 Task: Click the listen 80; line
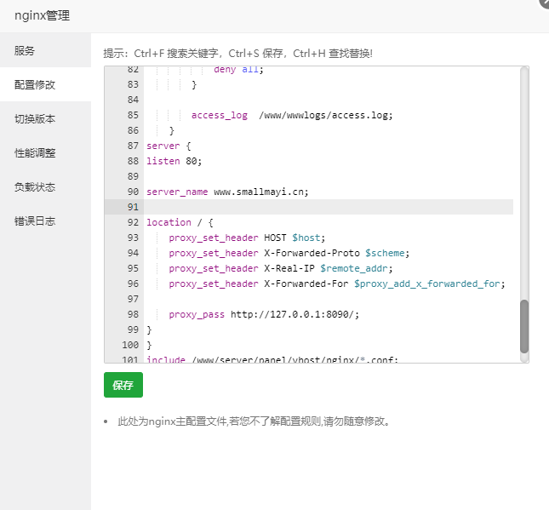174,161
